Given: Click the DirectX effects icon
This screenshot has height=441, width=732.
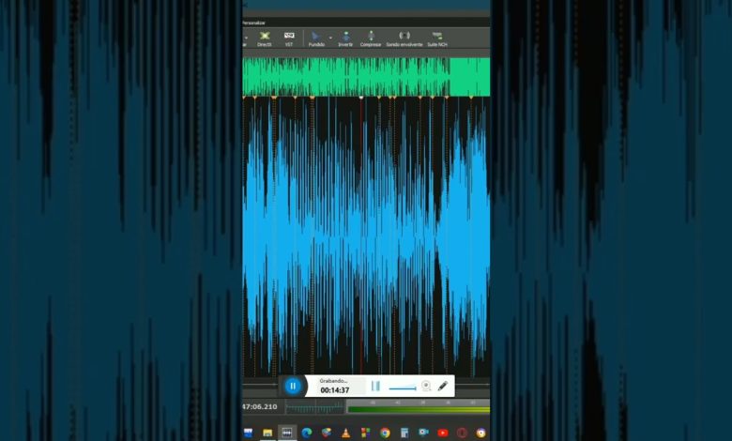Looking at the screenshot, I should coord(265,38).
